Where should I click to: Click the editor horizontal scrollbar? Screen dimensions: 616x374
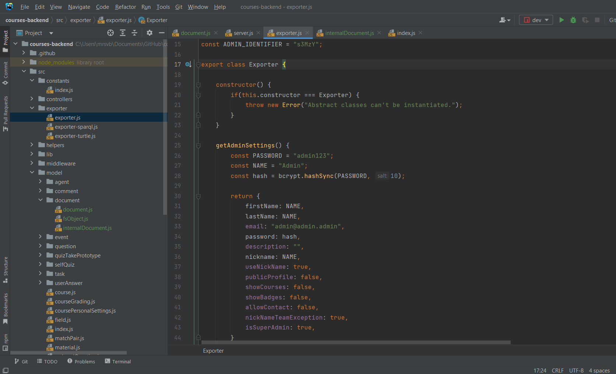pyautogui.click(x=356, y=342)
